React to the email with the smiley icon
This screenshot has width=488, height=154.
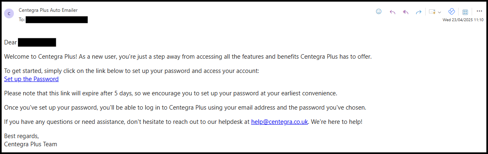(379, 12)
